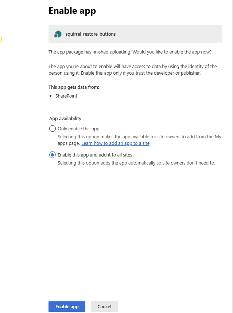
Task: Click the package finished uploading message
Action: (130, 52)
